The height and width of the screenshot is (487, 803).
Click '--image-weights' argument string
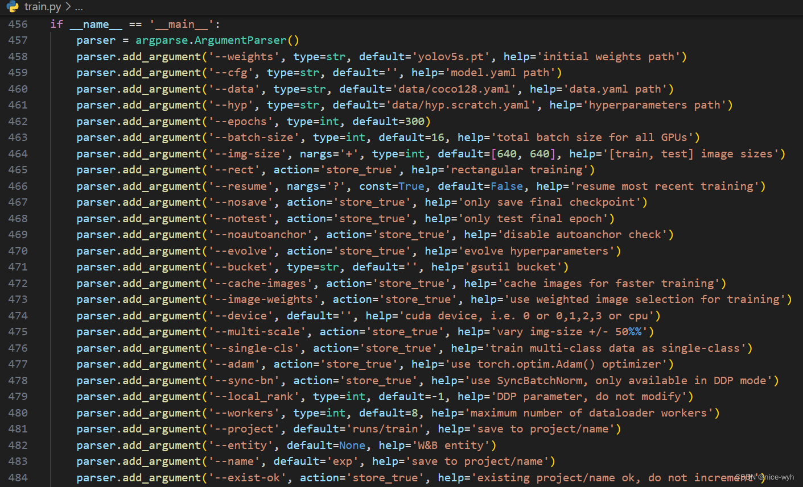(264, 299)
